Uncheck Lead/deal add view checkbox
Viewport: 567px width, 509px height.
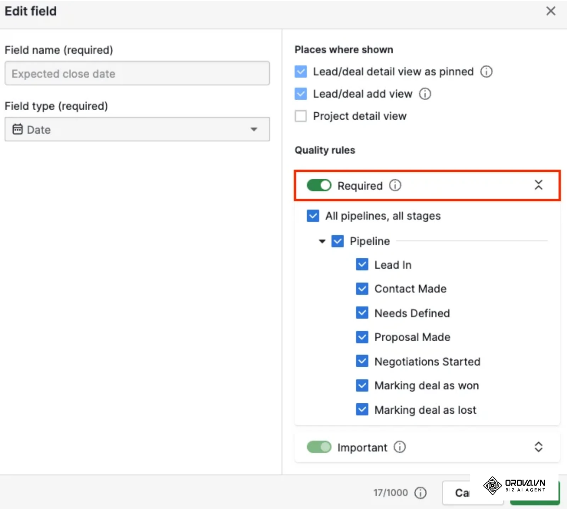(301, 94)
